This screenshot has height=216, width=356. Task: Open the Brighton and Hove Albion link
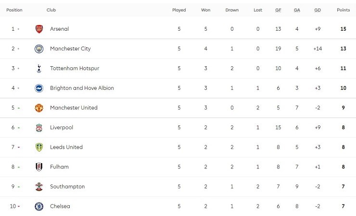tap(82, 88)
